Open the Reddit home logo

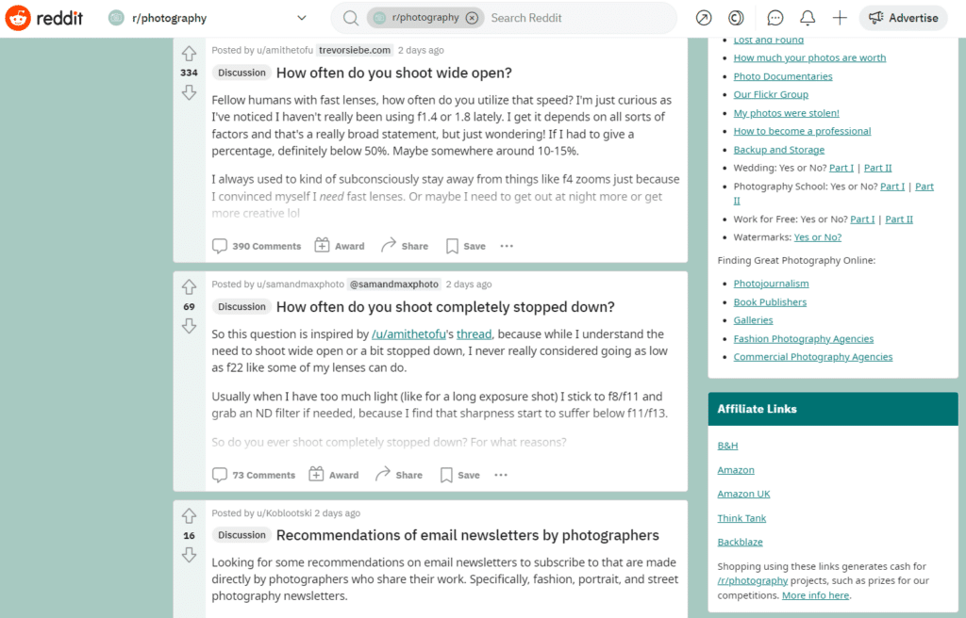click(x=43, y=19)
